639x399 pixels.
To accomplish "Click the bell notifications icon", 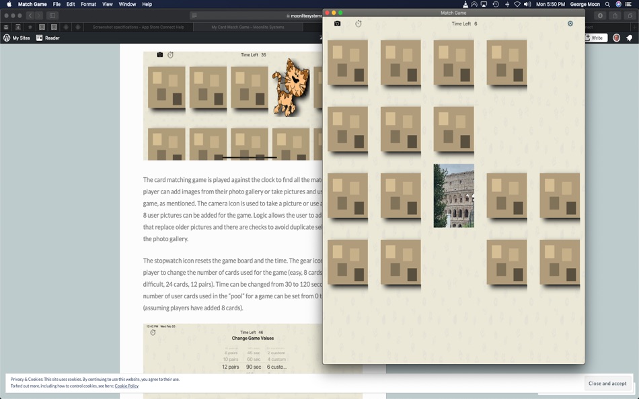I will point(630,38).
